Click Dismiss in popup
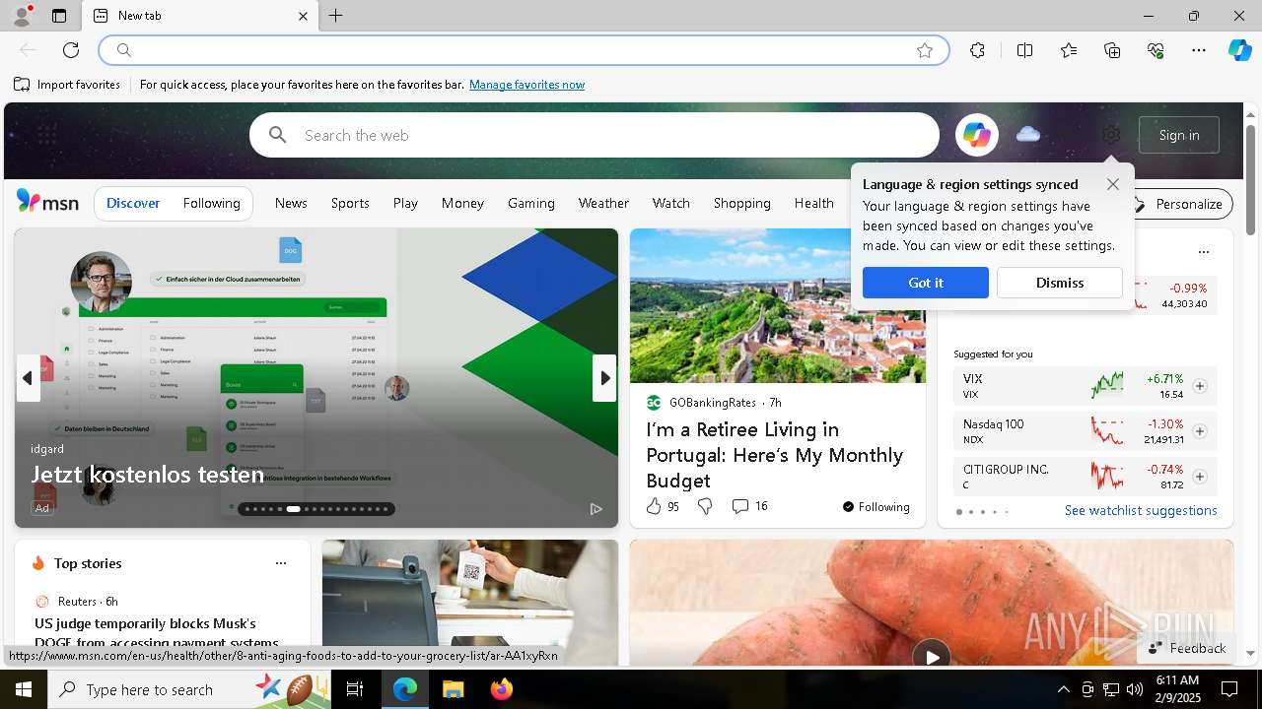Image resolution: width=1262 pixels, height=709 pixels. [x=1060, y=283]
